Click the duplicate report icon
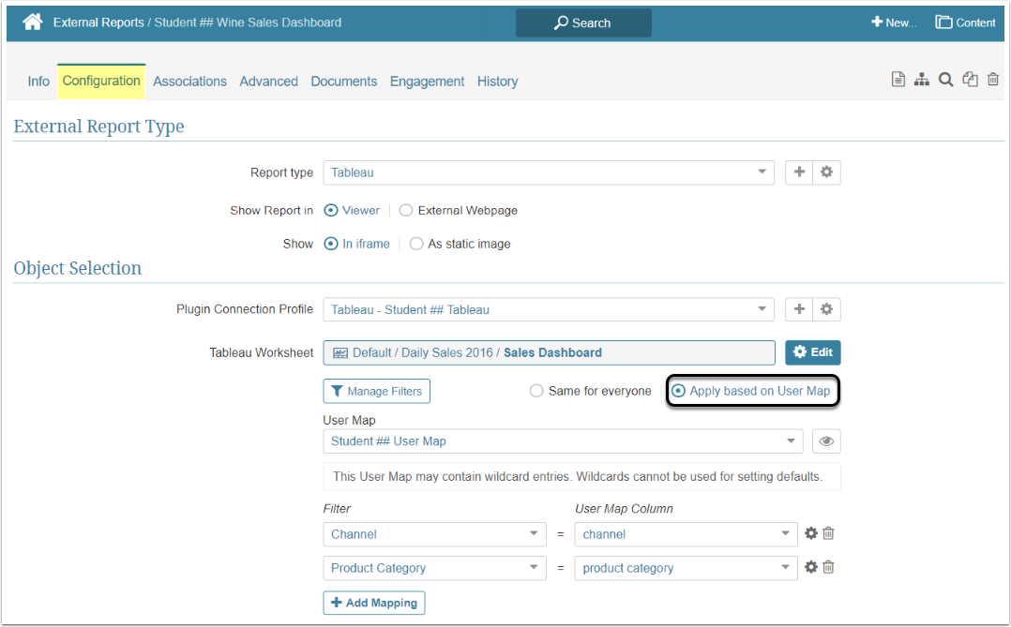Viewport: 1011px width, 627px height. tap(970, 81)
